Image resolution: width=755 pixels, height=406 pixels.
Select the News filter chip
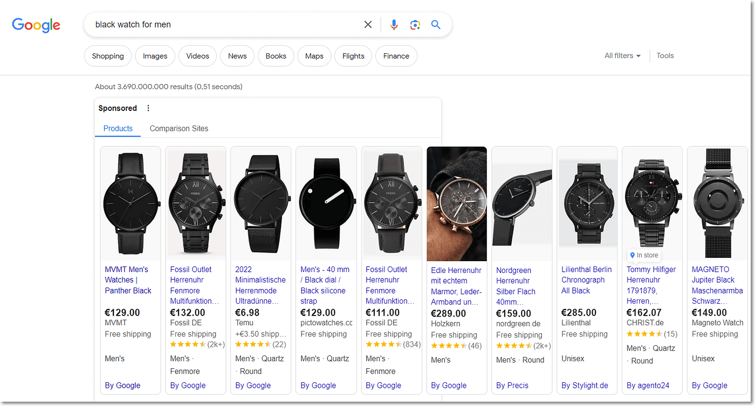click(237, 56)
